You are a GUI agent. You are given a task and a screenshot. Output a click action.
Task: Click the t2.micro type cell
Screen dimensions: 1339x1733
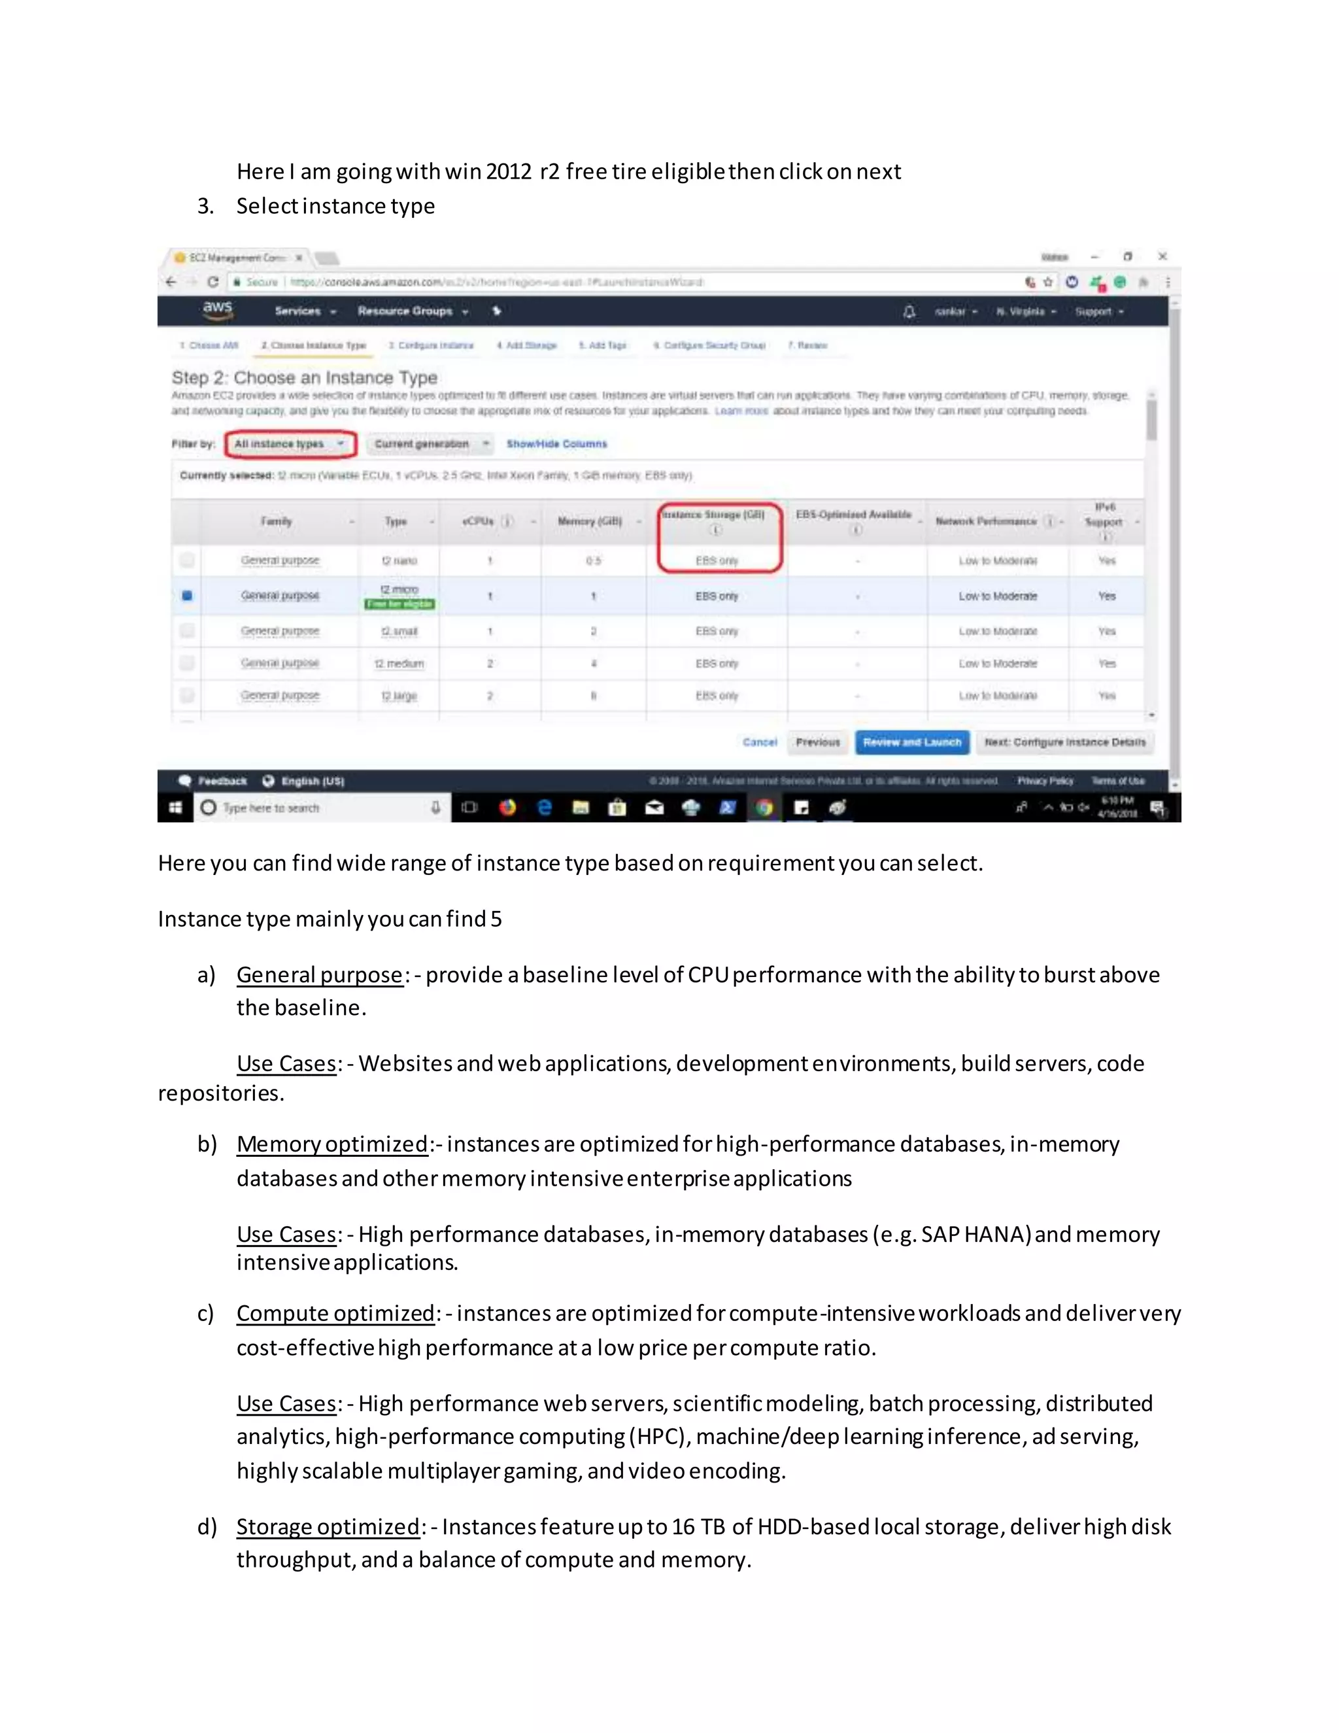point(399,595)
